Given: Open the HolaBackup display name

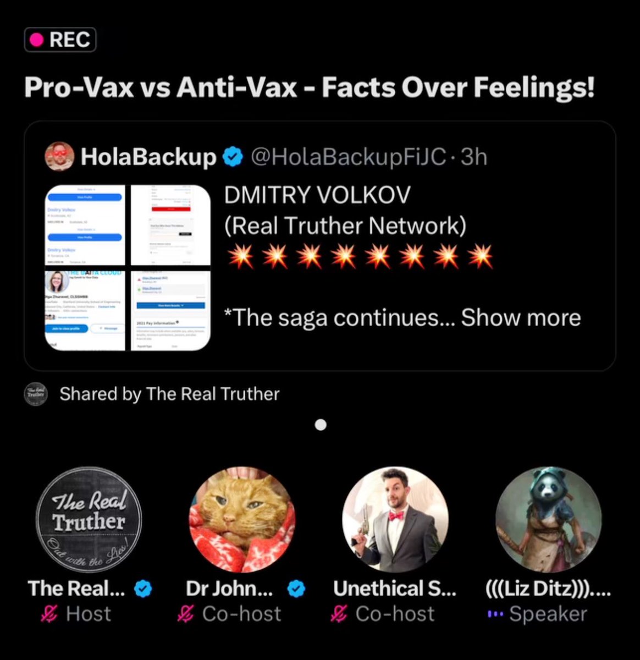Looking at the screenshot, I should (148, 157).
